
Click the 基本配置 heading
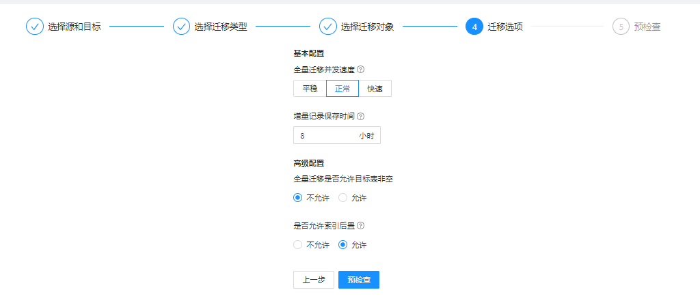(x=308, y=54)
